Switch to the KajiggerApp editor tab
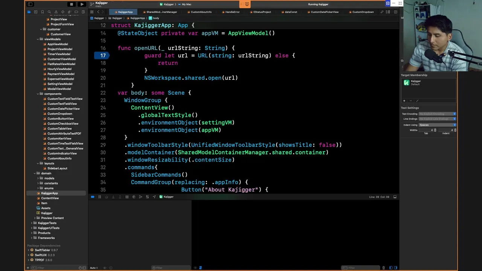This screenshot has height=271, width=482. tap(123, 12)
